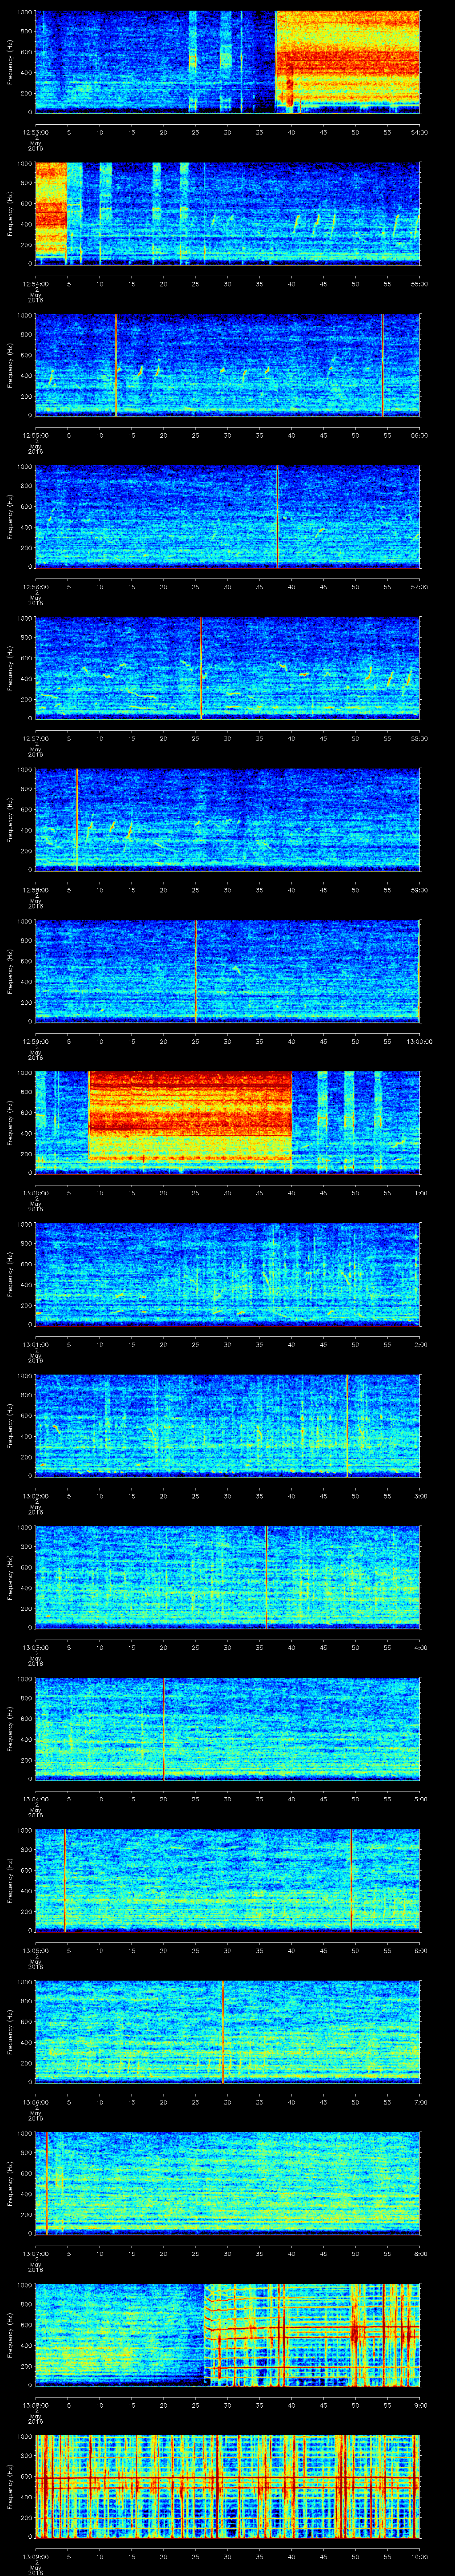Click the red spike in the 13:07:00 spectrogram

point(46,2183)
